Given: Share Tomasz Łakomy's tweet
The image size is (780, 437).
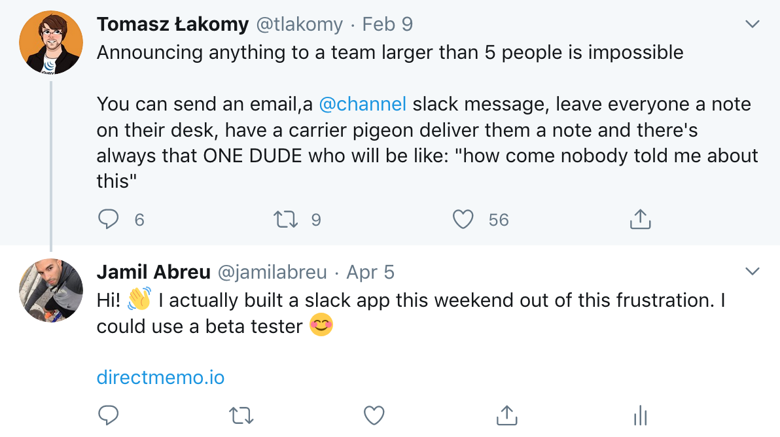Looking at the screenshot, I should click(640, 219).
